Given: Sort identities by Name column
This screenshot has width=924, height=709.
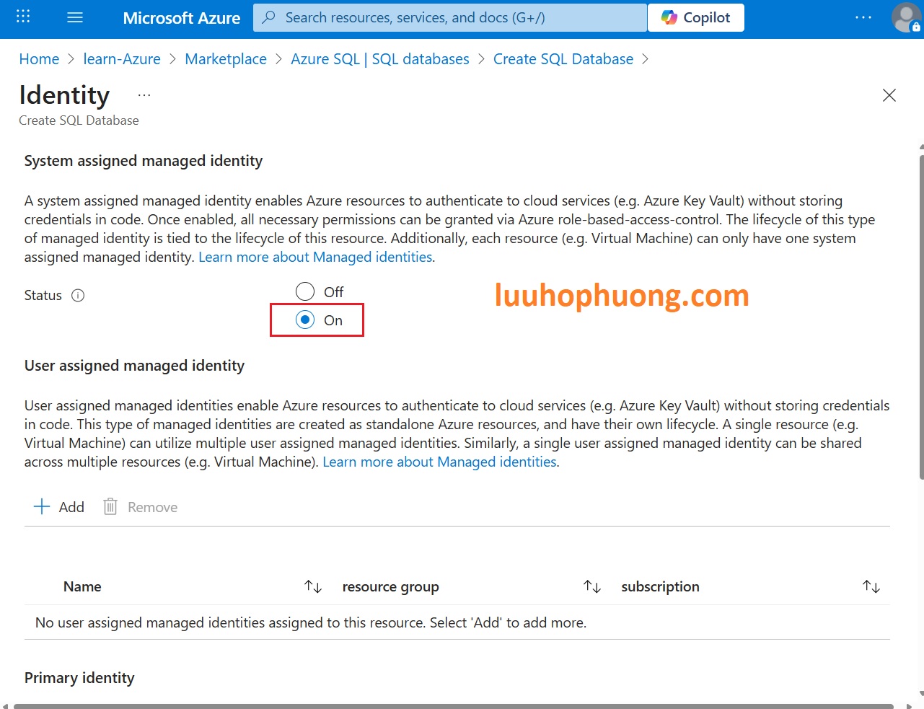Looking at the screenshot, I should [312, 586].
